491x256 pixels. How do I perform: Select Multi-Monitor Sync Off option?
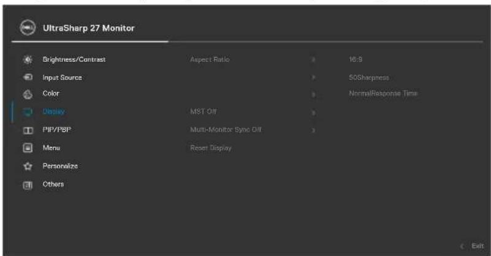226,130
